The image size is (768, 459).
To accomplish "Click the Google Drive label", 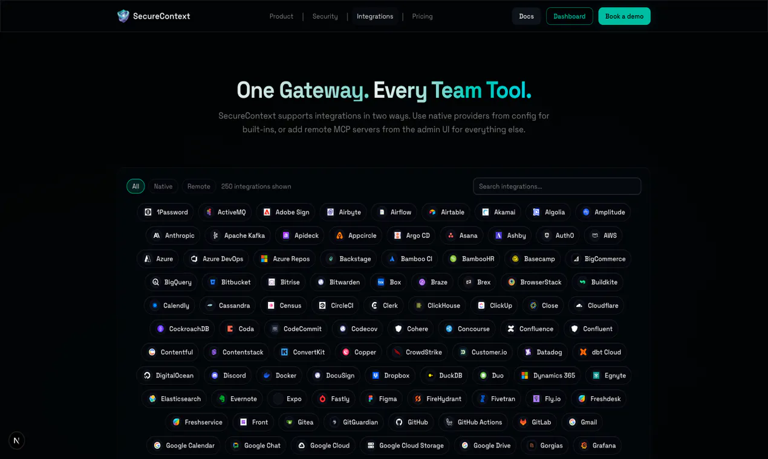I will click(x=492, y=446).
